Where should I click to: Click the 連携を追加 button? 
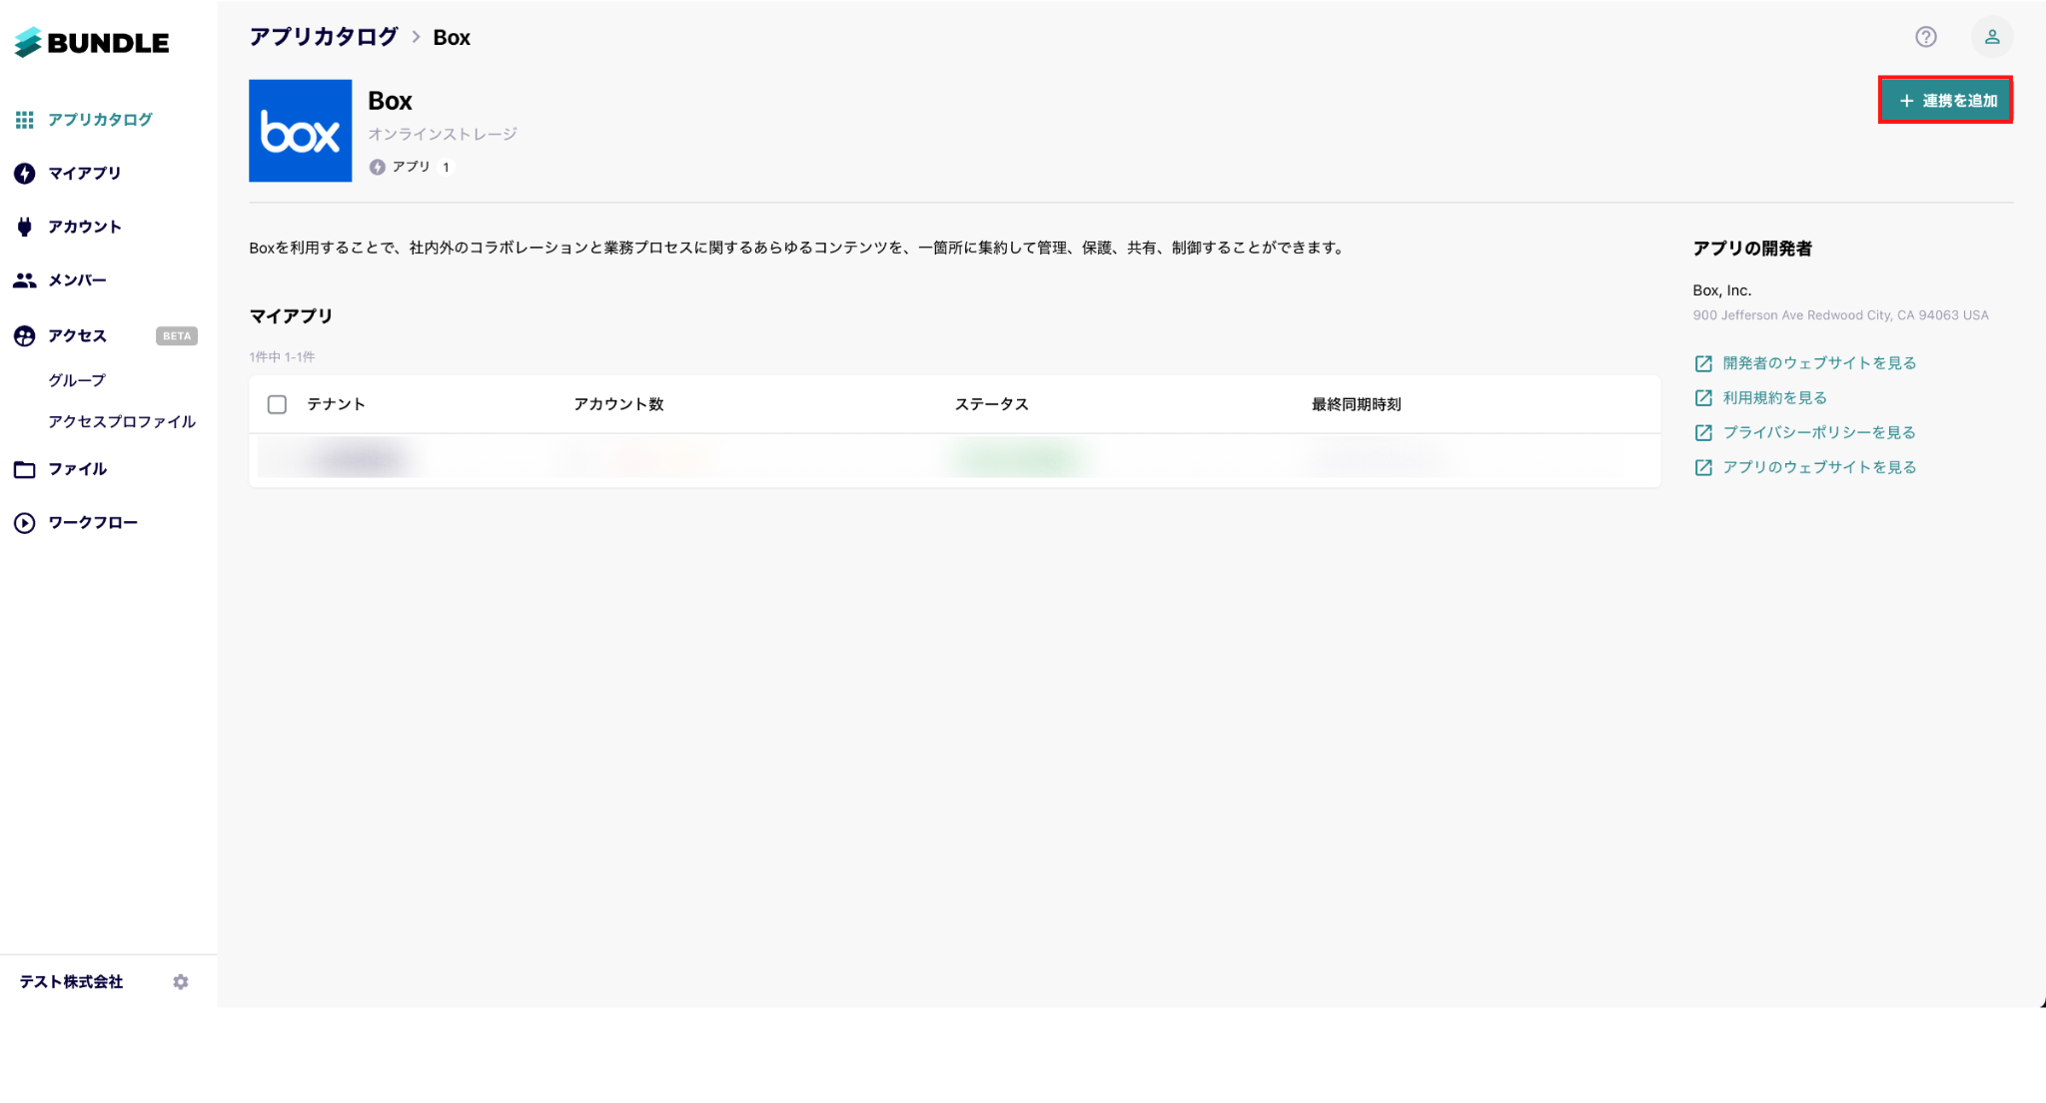1945,100
